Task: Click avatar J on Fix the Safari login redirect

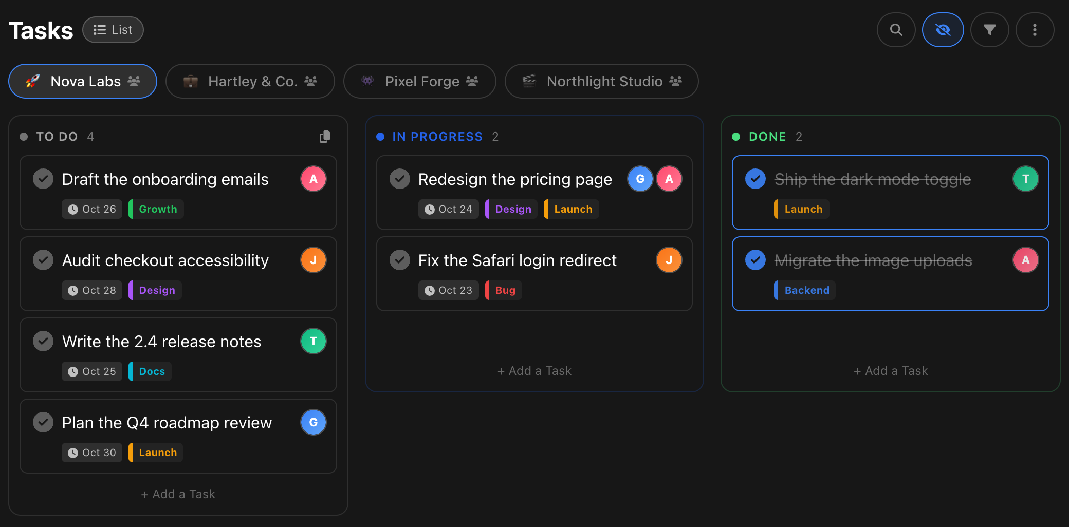Action: tap(669, 260)
